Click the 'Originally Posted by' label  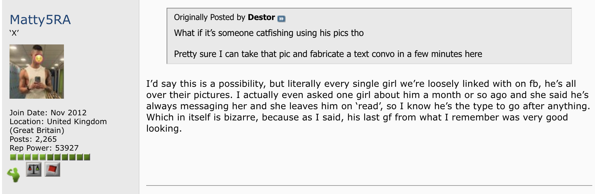tap(209, 17)
